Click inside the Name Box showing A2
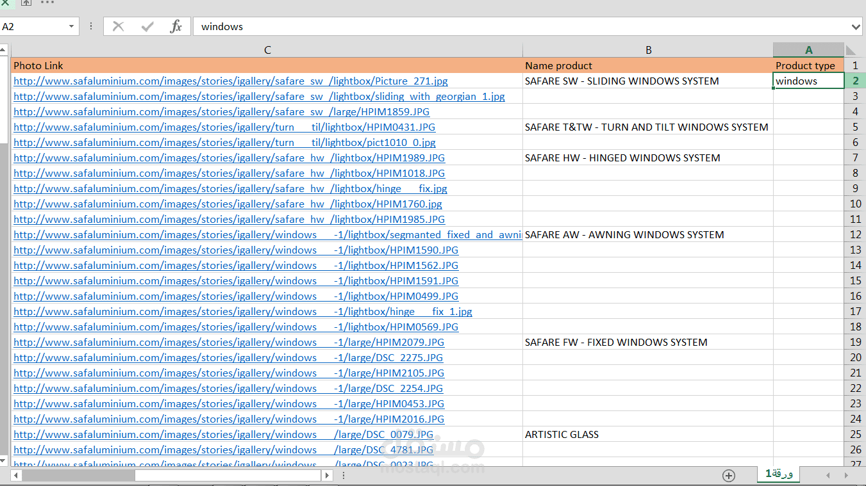 tap(35, 26)
